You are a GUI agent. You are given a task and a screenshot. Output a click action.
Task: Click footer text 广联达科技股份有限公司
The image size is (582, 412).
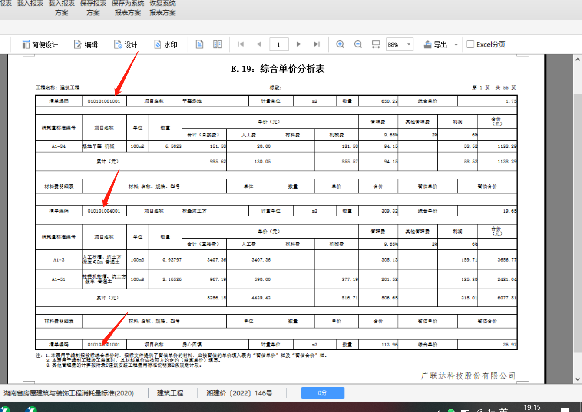[468, 375]
